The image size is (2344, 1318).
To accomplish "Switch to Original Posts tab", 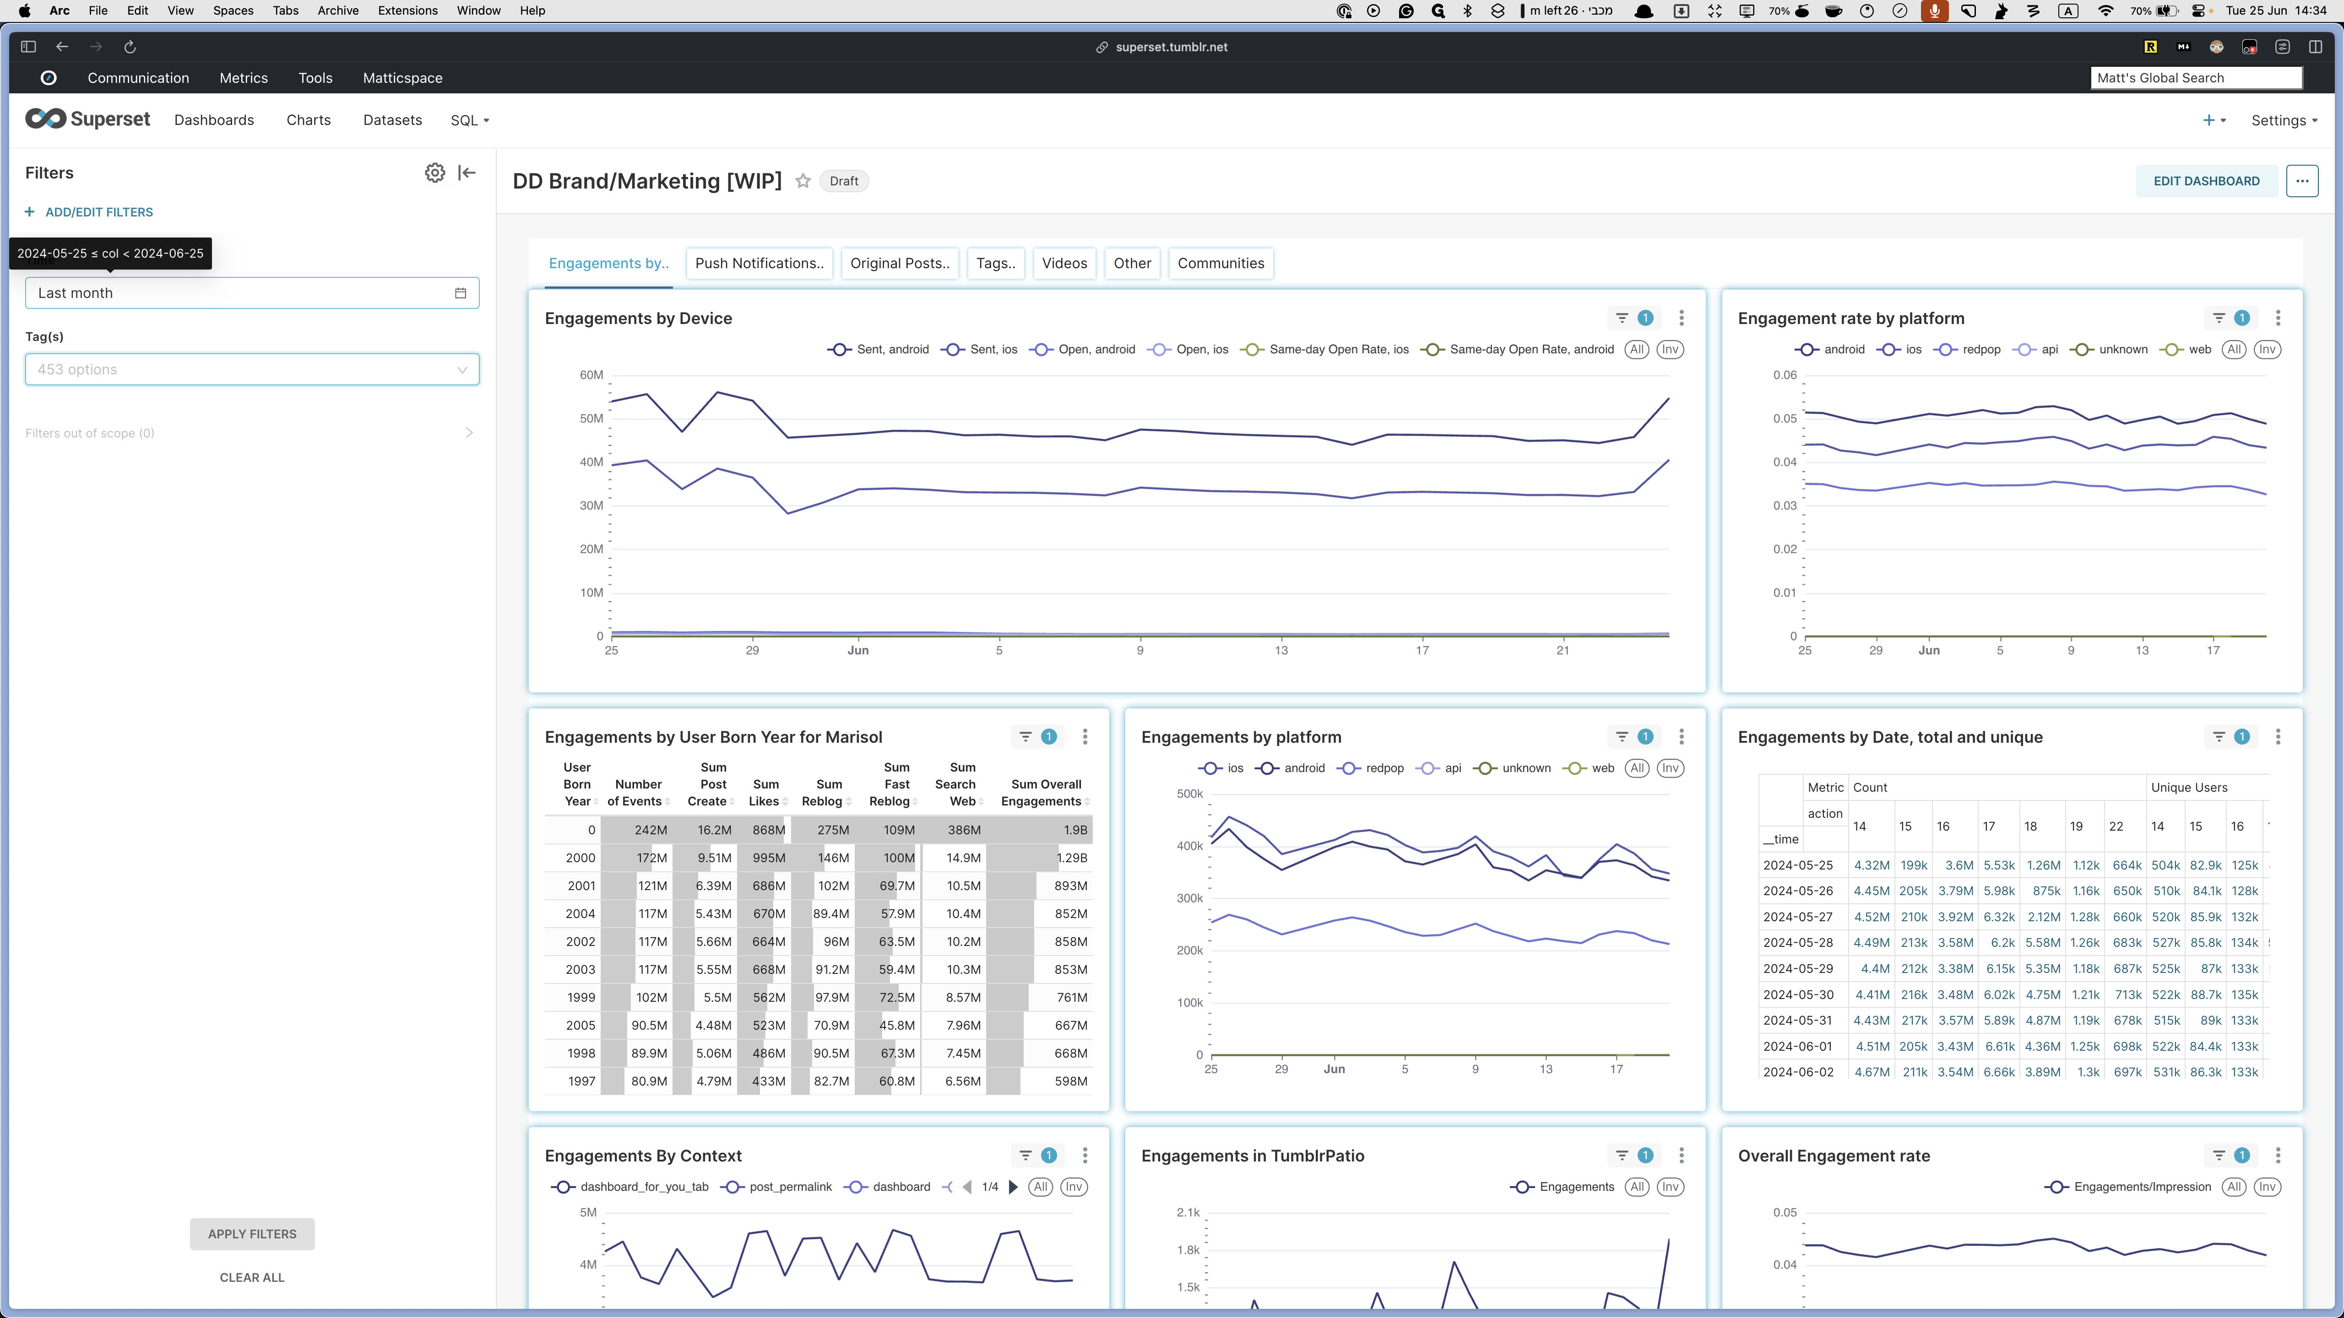I will coord(899,263).
